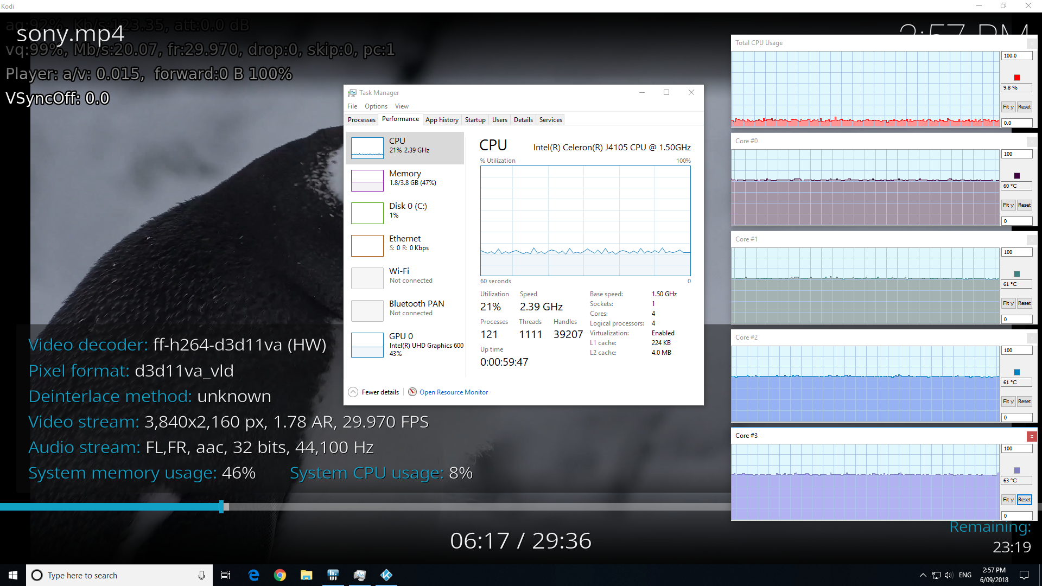Open Microsoft Edge from the taskbar
The height and width of the screenshot is (586, 1042).
tap(253, 575)
